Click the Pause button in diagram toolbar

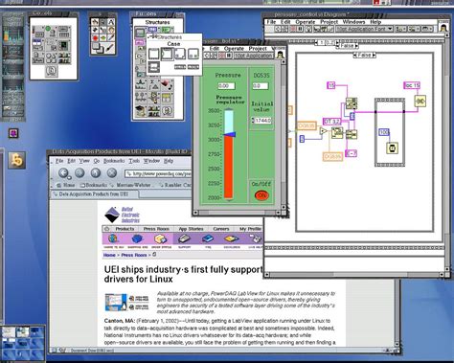tap(301, 29)
